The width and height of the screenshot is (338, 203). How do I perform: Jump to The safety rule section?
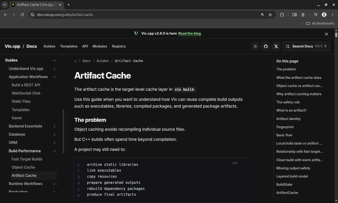(x=288, y=102)
